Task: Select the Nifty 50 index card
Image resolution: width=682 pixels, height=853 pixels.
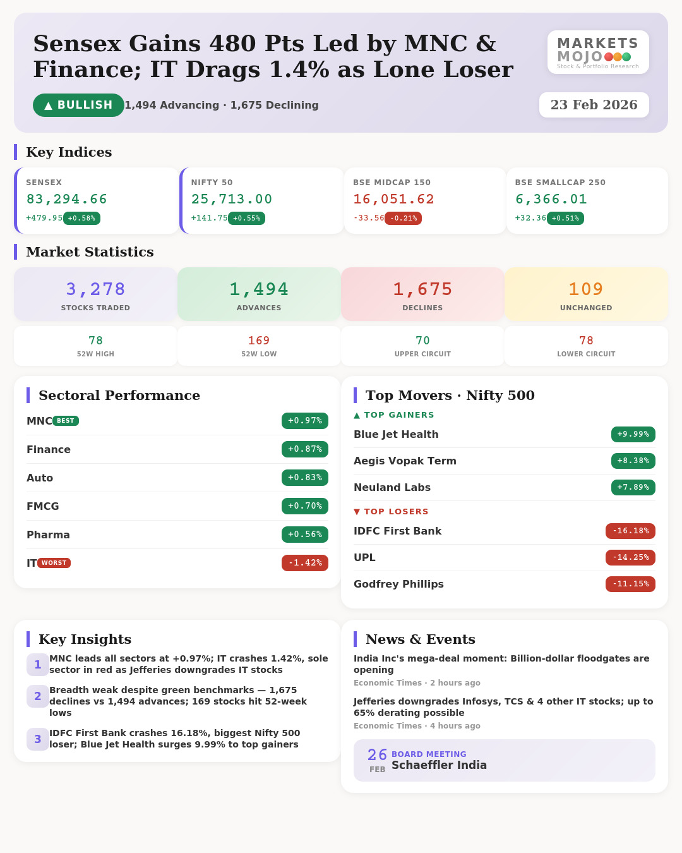Action: click(x=262, y=200)
